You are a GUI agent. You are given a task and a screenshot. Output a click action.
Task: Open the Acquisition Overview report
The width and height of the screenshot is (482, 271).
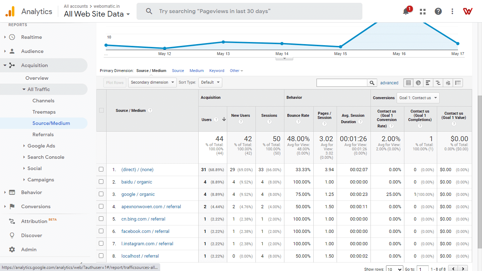[37, 78]
